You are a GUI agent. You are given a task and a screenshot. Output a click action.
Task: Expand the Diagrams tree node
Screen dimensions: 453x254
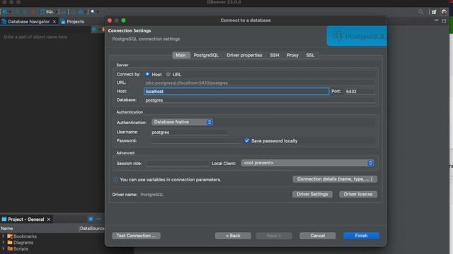click(x=4, y=243)
